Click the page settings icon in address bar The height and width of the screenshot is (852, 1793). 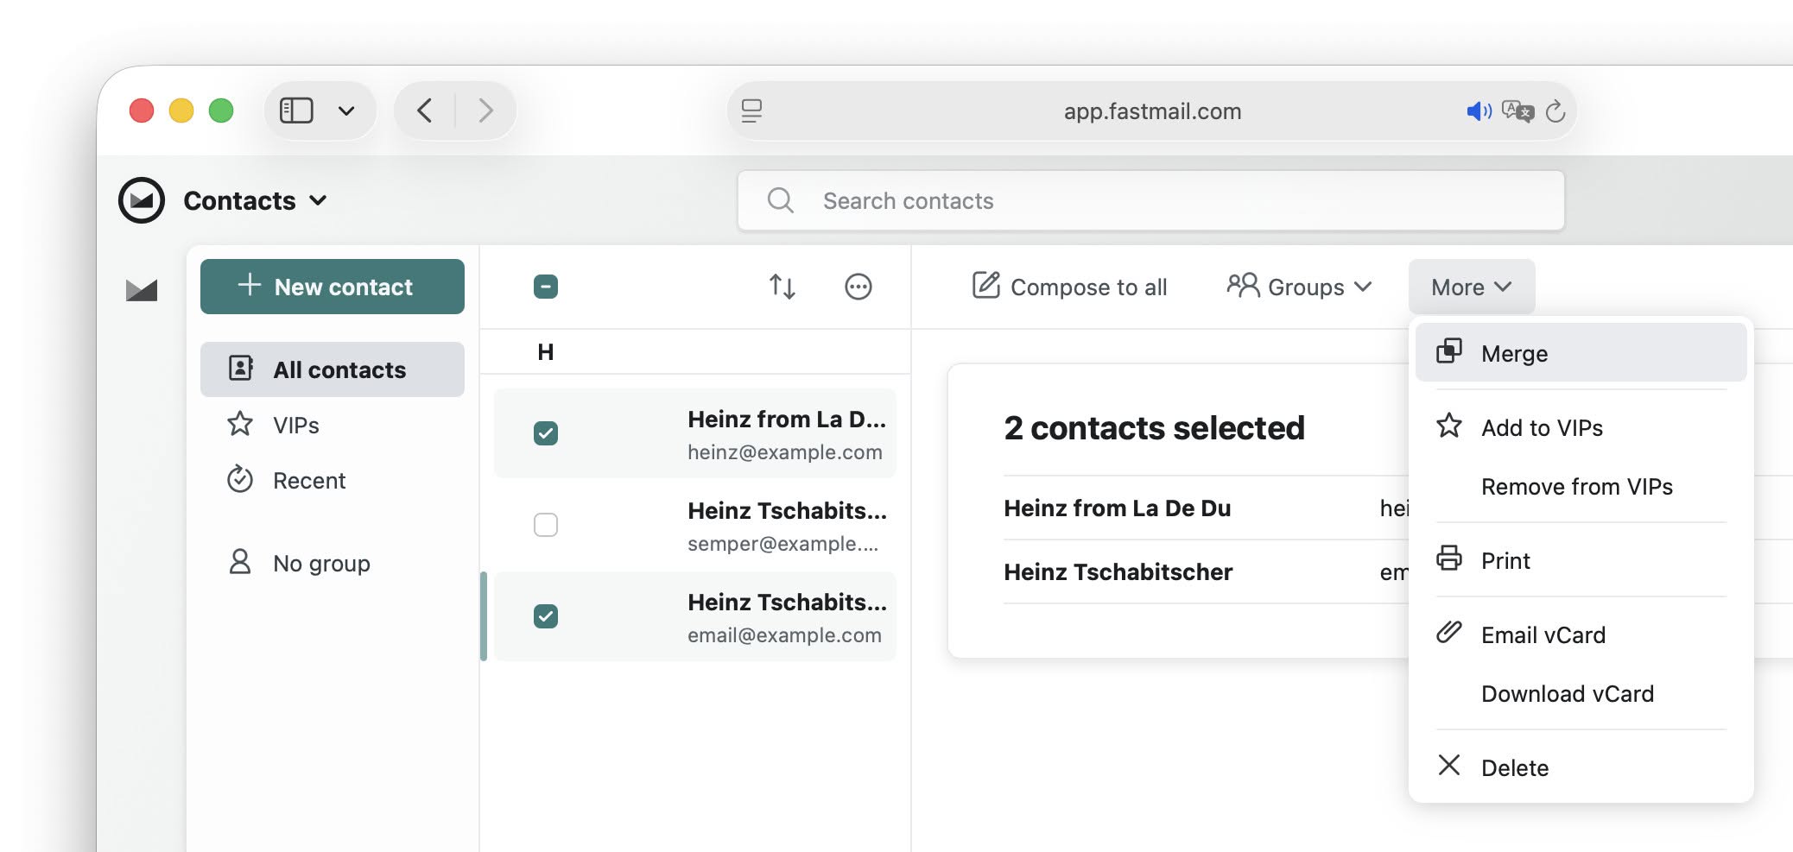point(751,110)
